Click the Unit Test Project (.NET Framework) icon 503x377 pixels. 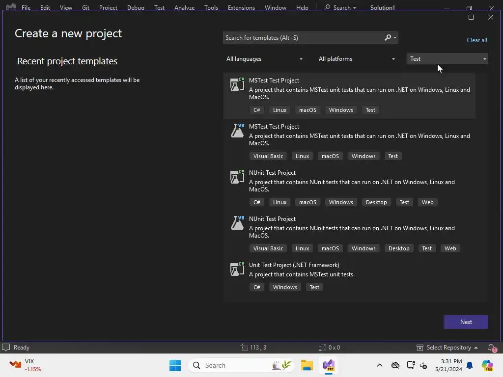point(237,269)
